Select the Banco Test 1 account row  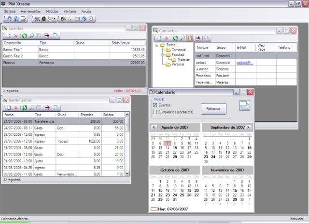coord(74,50)
